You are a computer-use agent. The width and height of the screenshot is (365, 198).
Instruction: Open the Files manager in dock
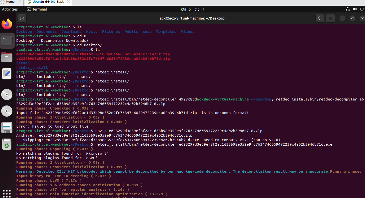tap(7, 57)
